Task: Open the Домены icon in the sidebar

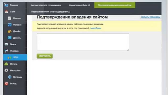Action: (10, 38)
